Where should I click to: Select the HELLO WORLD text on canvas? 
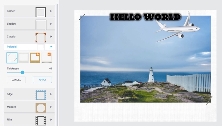point(145,17)
